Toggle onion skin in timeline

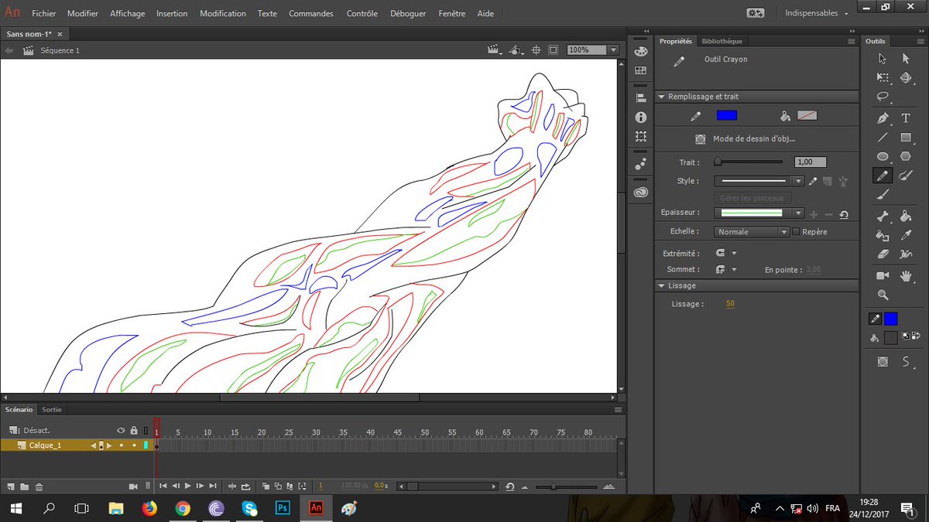pos(266,486)
